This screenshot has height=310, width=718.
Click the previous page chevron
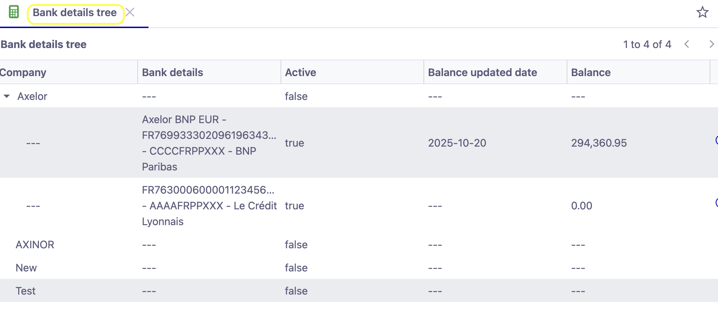pyautogui.click(x=687, y=44)
